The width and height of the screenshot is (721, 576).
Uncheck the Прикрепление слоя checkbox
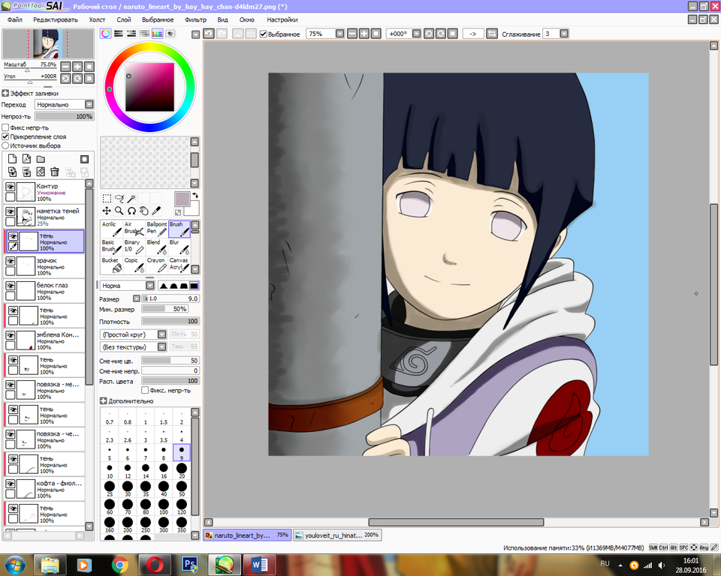point(5,137)
